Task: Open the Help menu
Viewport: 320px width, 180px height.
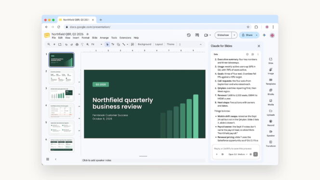Action: (x=136, y=38)
